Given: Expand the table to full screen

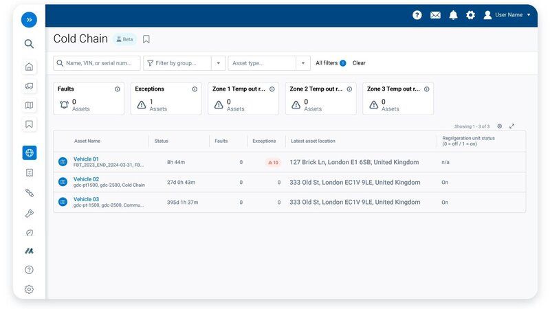Looking at the screenshot, I should (512, 126).
